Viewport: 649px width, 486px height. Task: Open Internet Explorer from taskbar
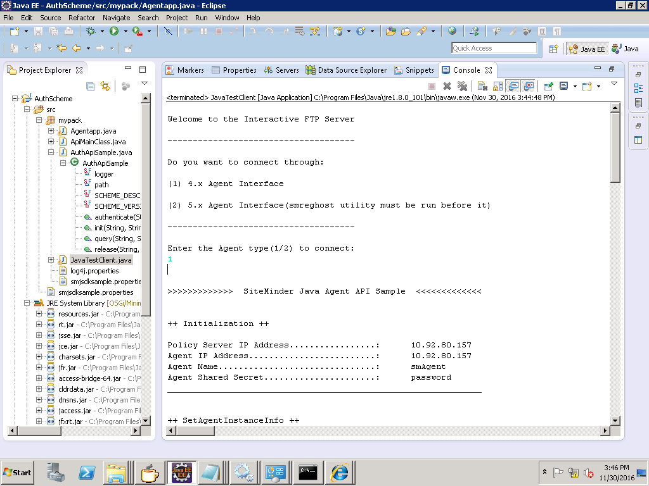(x=340, y=472)
